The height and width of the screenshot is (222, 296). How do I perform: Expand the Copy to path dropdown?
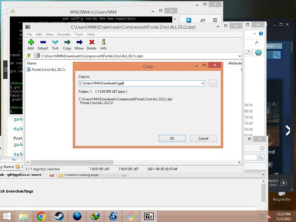click(203, 84)
